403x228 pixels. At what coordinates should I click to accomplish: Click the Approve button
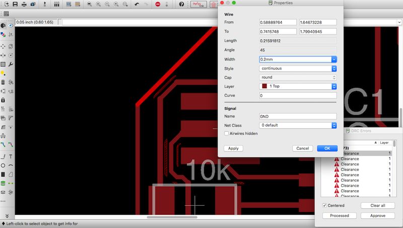point(377,216)
